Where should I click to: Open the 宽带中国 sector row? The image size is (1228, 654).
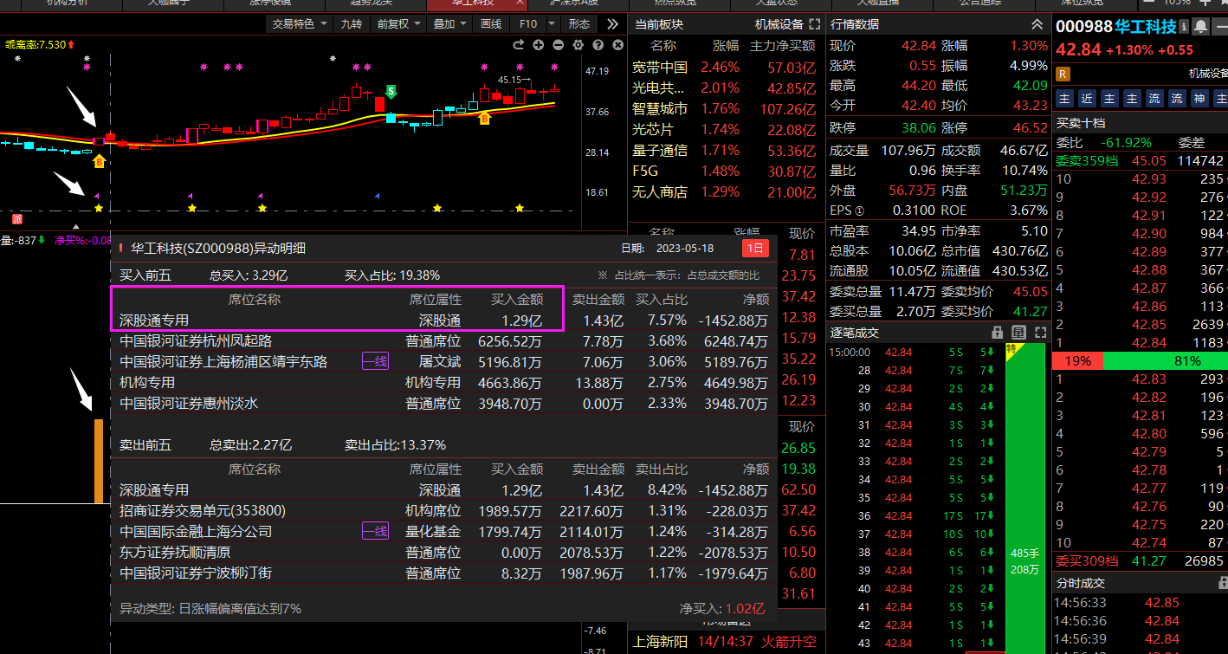724,68
